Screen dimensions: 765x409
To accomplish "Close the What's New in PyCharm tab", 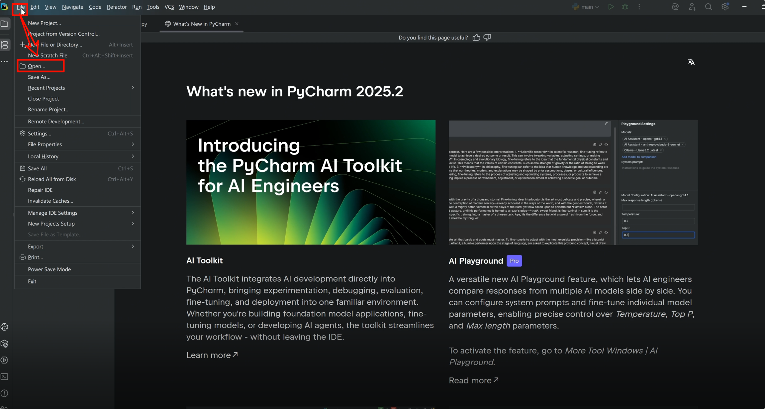I will pyautogui.click(x=237, y=24).
